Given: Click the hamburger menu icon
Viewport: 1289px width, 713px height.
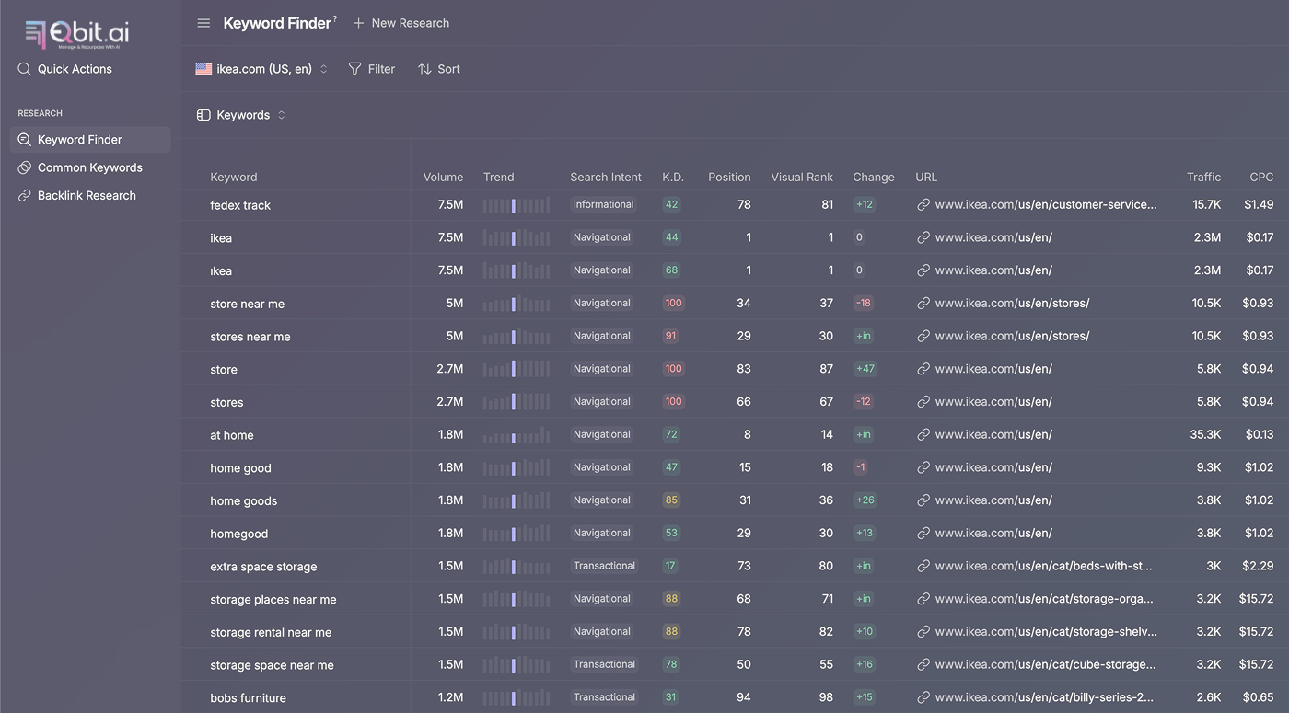Looking at the screenshot, I should 203,23.
